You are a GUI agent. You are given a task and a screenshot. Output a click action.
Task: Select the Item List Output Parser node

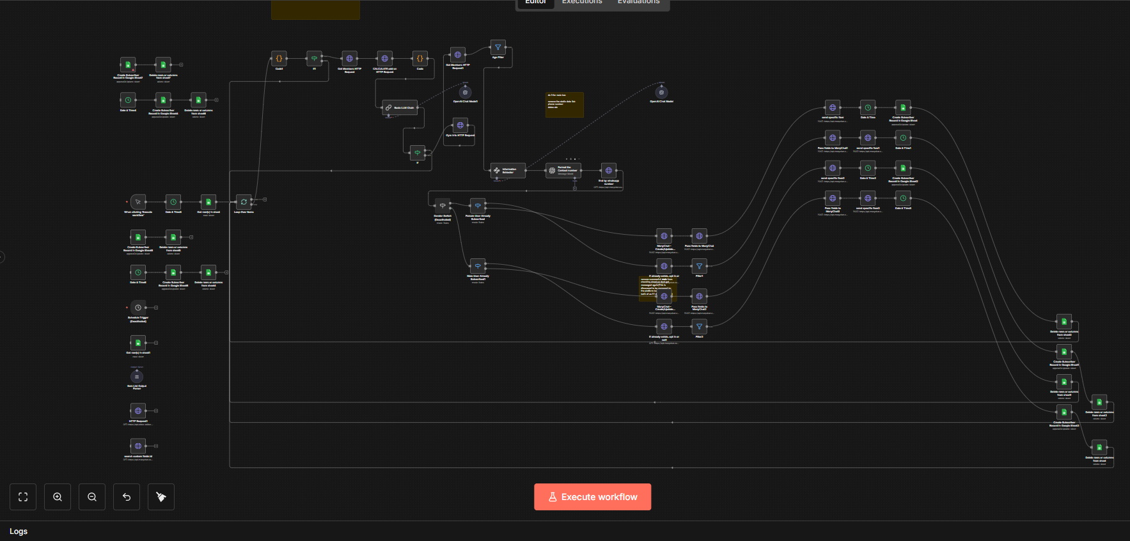coord(137,377)
